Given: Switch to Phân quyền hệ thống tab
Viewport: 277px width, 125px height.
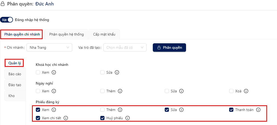Looking at the screenshot, I should (67, 34).
